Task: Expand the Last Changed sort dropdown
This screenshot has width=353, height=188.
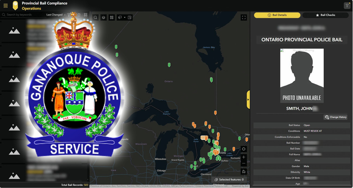Action: point(56,15)
